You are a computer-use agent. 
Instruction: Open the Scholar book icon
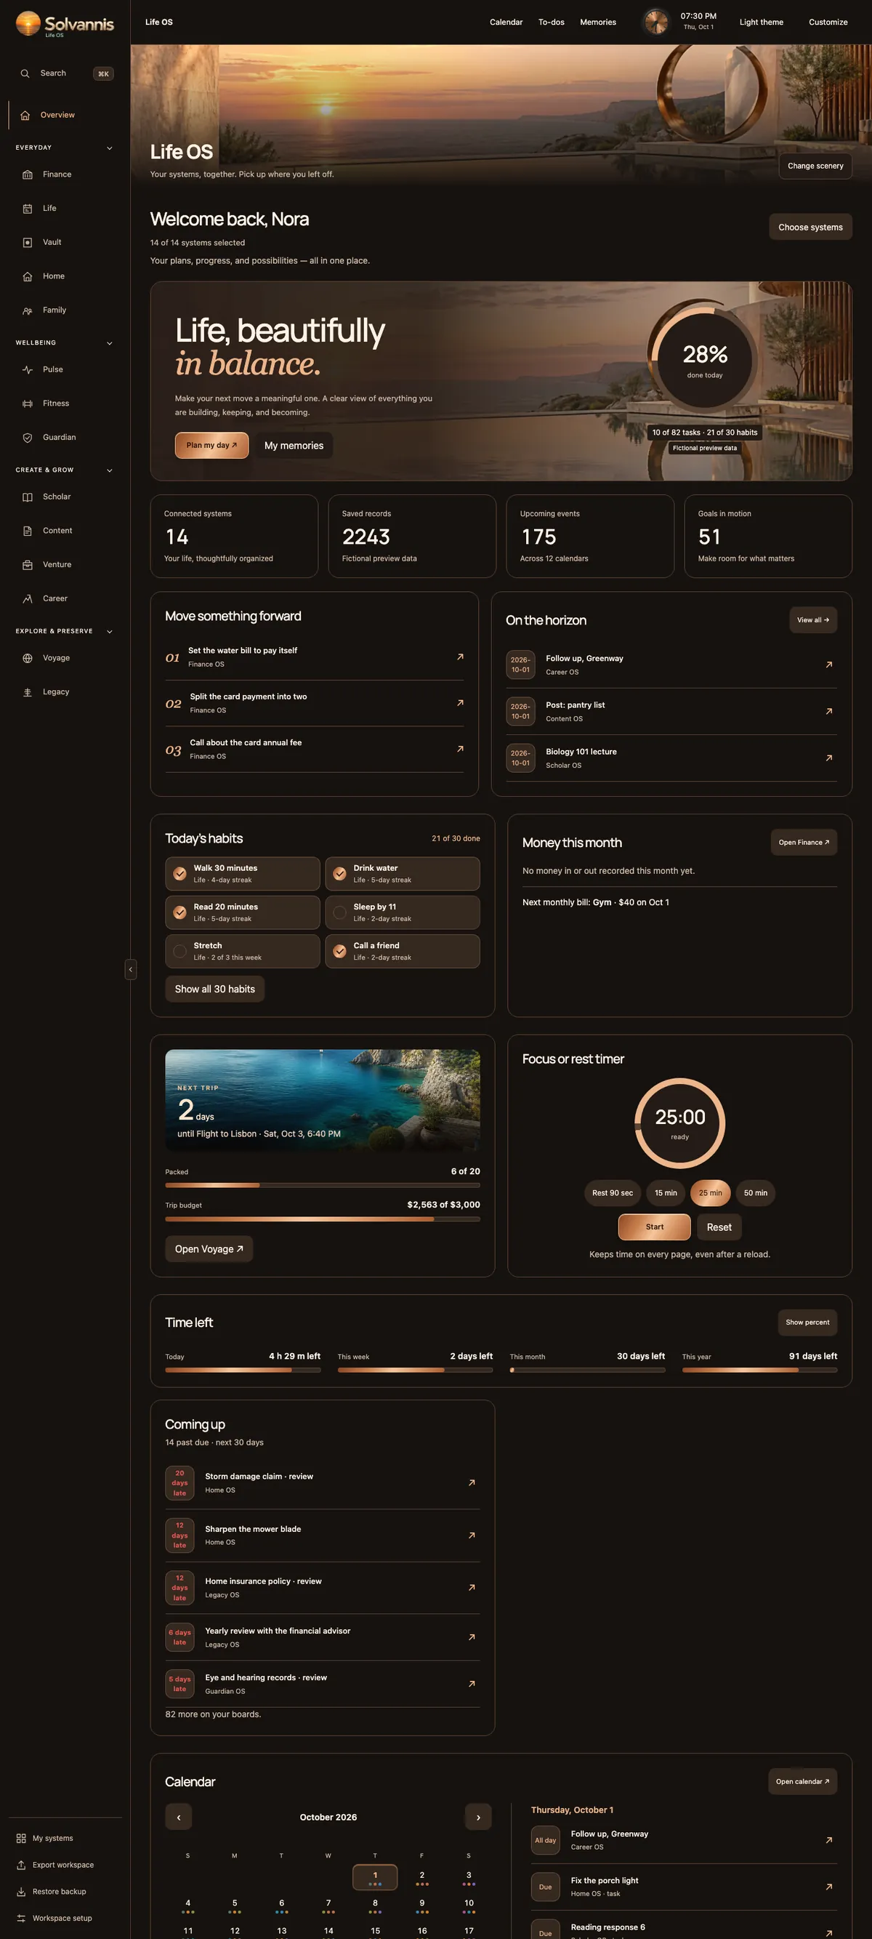[x=28, y=497]
